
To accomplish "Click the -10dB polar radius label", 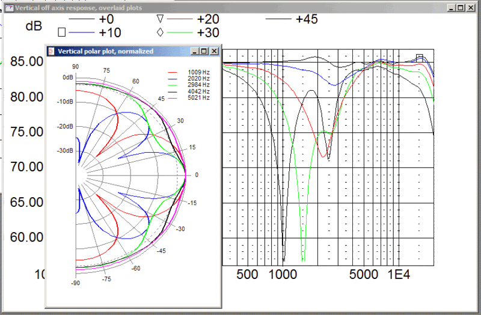I will pos(65,102).
